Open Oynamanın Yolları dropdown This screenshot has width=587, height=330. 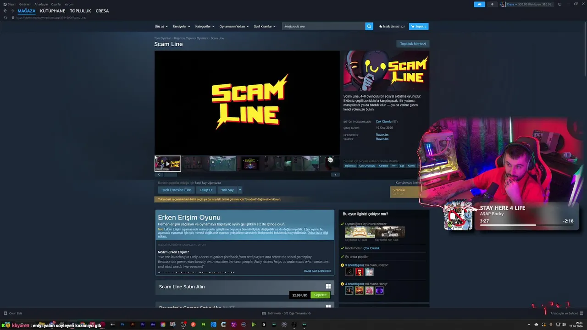(234, 27)
